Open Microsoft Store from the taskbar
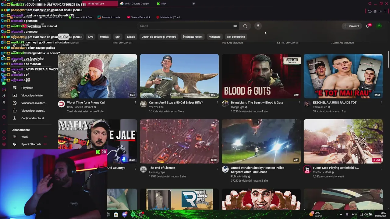 116,214
